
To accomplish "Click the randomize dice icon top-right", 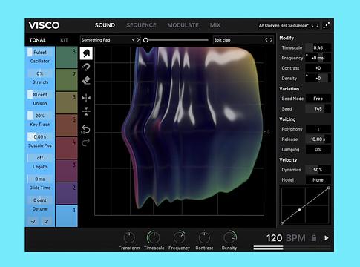I will [x=327, y=25].
